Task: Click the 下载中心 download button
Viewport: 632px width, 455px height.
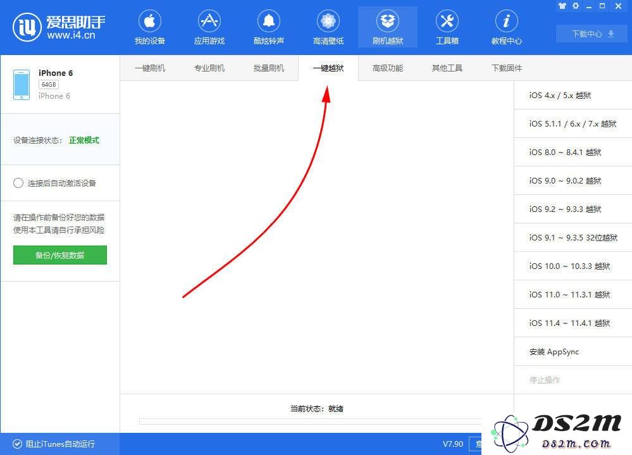Action: (x=592, y=34)
